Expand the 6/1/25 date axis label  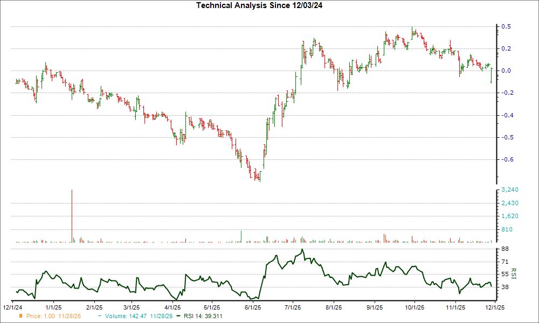click(252, 307)
